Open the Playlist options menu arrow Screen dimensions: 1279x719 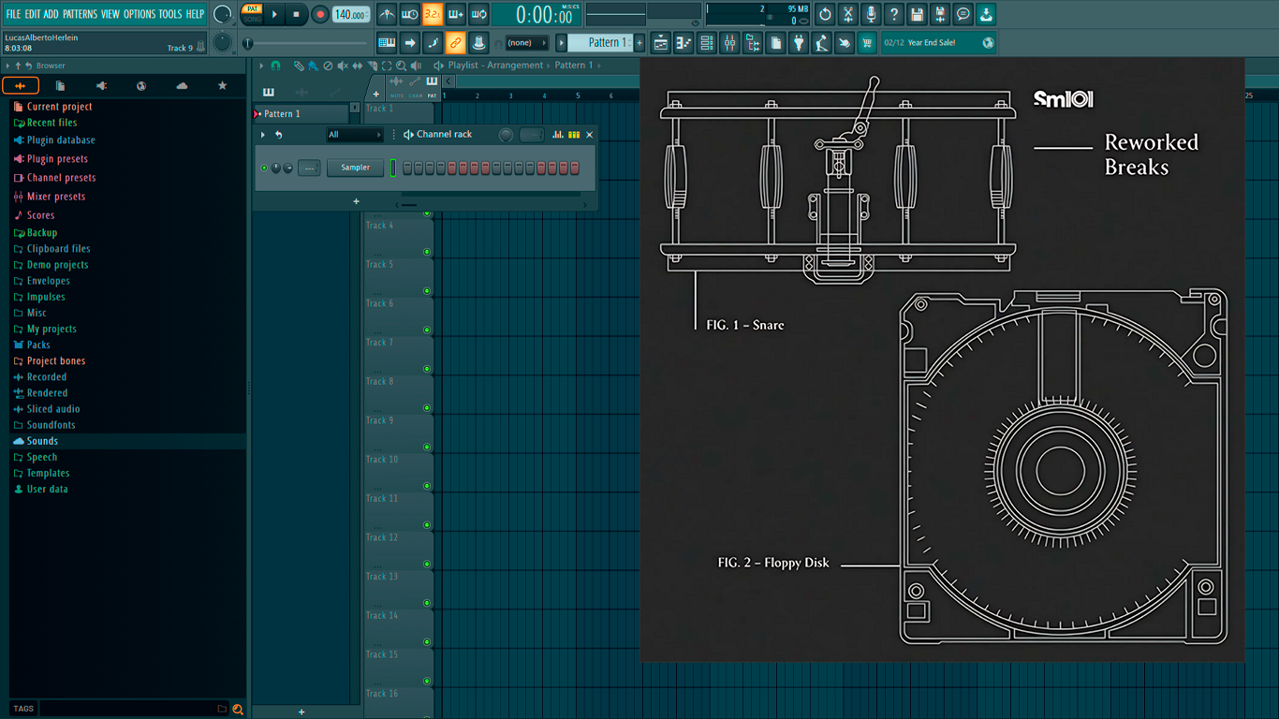262,66
